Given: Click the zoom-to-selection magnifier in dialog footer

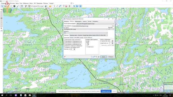Looking at the screenshot, I should pos(96,57).
